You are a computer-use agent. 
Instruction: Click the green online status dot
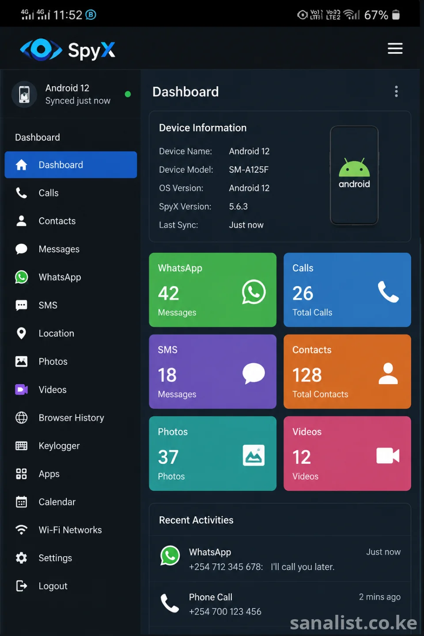[x=128, y=94]
